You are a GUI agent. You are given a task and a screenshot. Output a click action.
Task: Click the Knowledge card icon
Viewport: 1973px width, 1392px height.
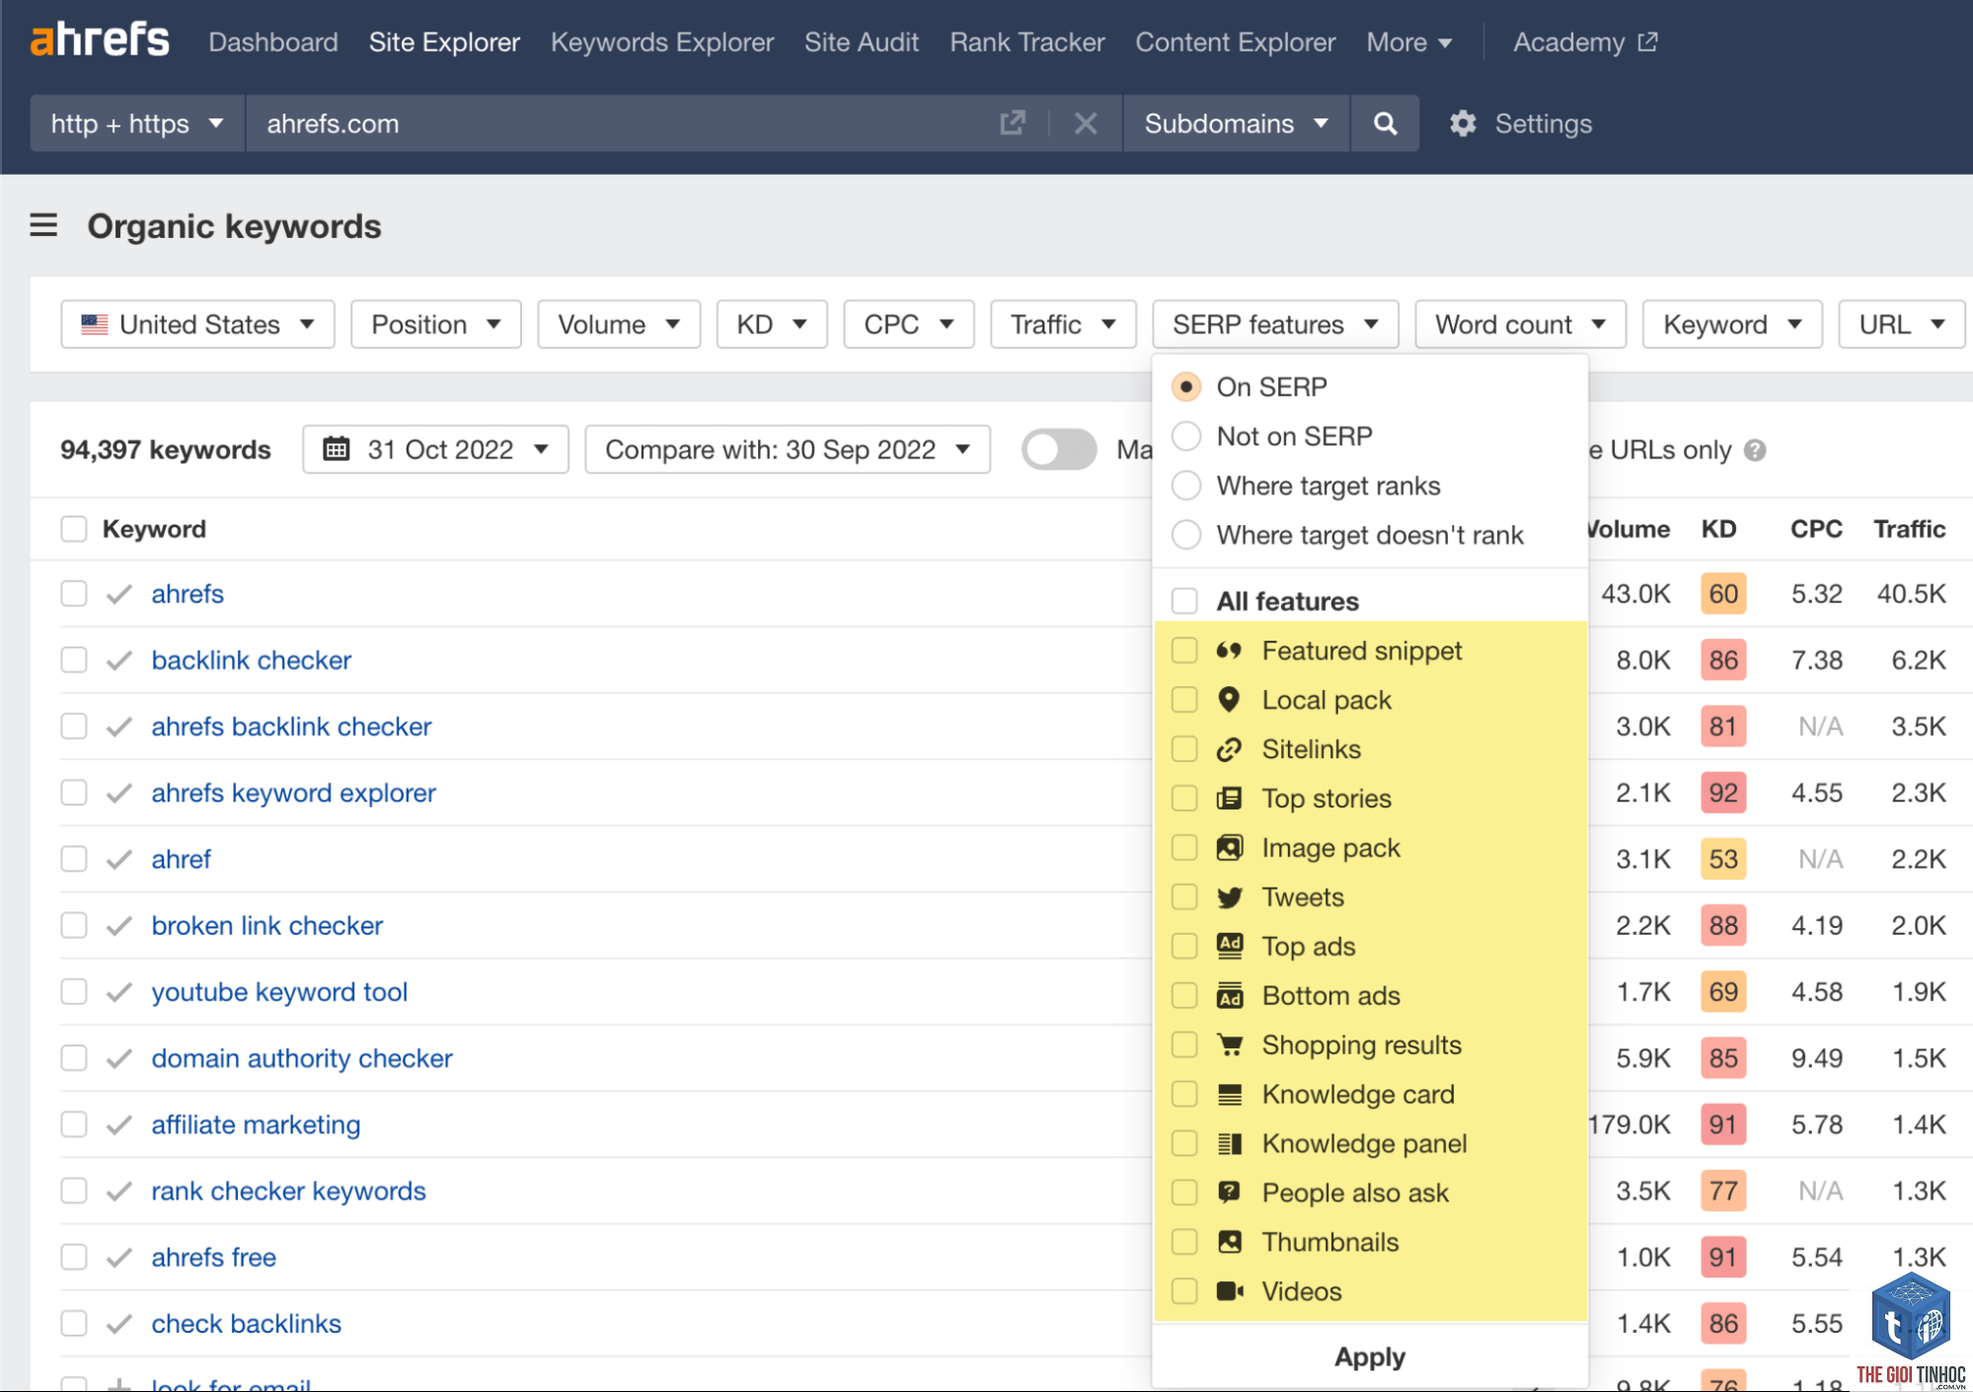[x=1229, y=1094]
